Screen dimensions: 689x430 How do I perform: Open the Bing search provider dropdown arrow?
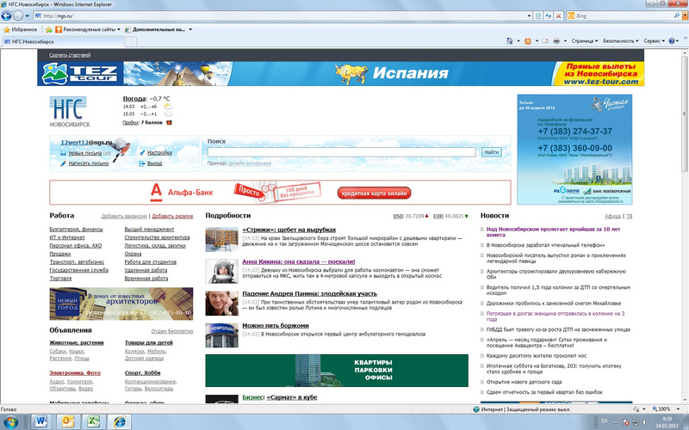coord(684,15)
